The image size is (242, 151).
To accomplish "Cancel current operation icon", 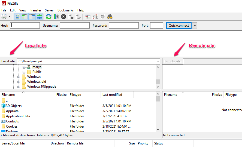I will tap(63, 17).
